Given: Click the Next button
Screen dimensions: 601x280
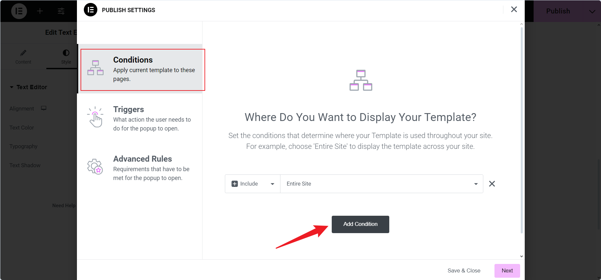Looking at the screenshot, I should tap(507, 271).
